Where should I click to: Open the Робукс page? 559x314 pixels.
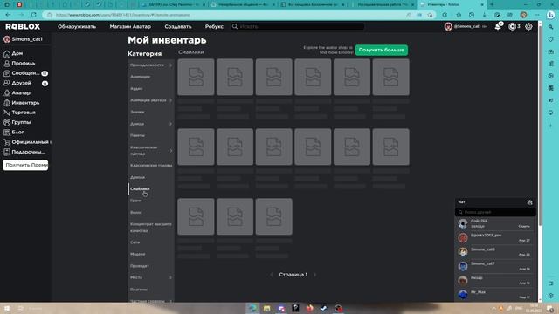[214, 26]
